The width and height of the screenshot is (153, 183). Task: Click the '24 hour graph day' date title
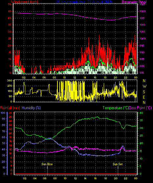[84, 2]
